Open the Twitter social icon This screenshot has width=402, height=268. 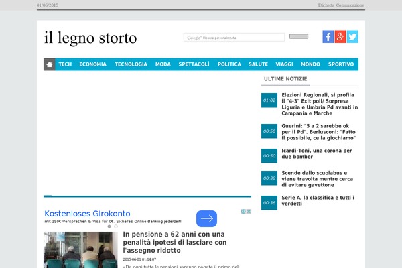(x=352, y=37)
